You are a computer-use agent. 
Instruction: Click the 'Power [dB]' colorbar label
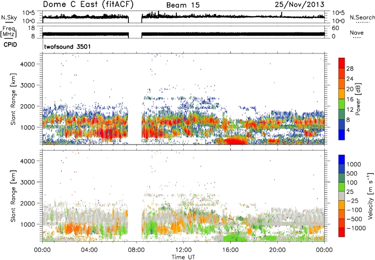358,99
